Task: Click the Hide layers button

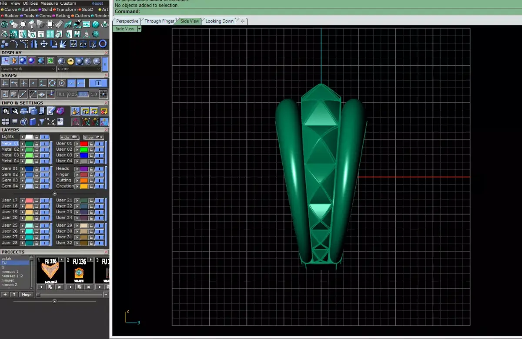Action: (69, 137)
